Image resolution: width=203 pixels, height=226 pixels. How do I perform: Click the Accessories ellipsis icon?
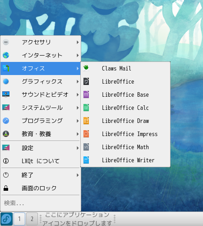click(6, 42)
